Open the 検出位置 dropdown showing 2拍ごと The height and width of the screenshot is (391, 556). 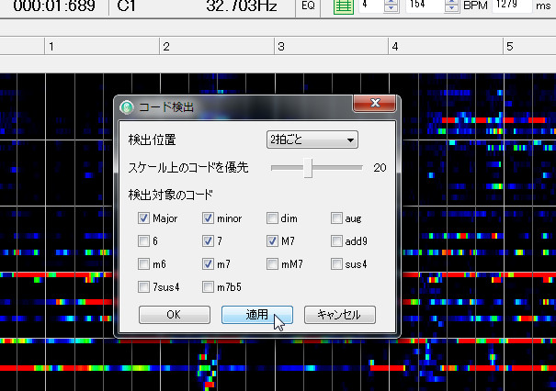[x=312, y=140]
